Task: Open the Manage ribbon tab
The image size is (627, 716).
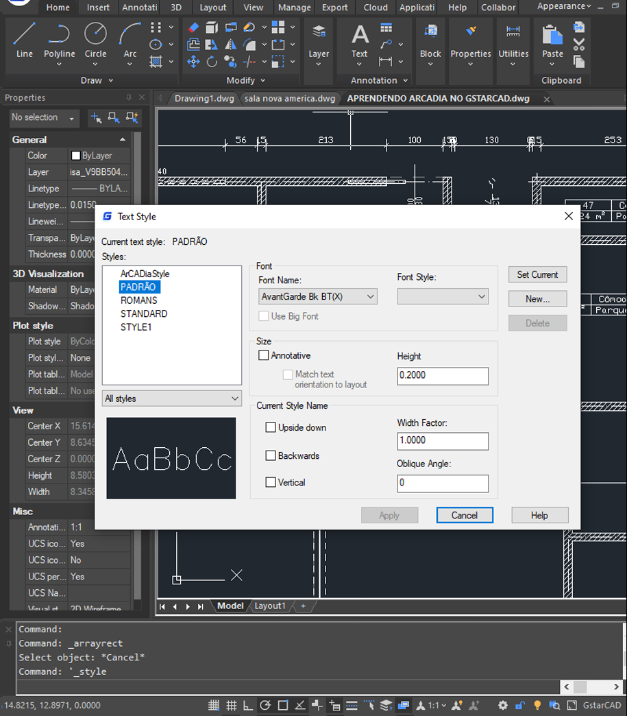Action: pos(295,8)
